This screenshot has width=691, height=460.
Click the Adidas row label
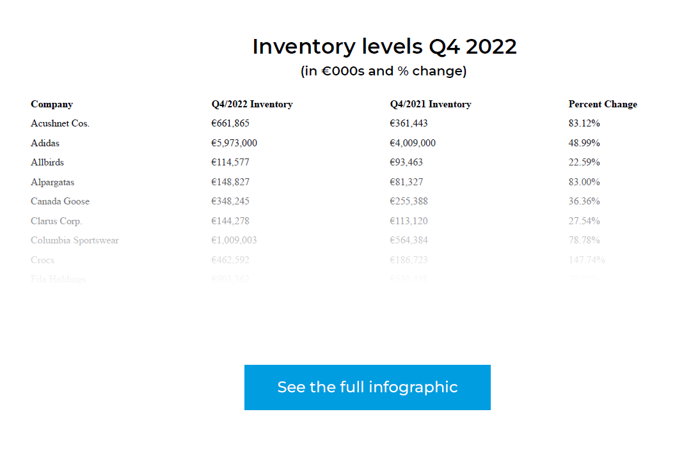(45, 142)
